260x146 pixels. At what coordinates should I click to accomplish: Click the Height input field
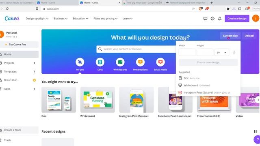[x=205, y=52]
